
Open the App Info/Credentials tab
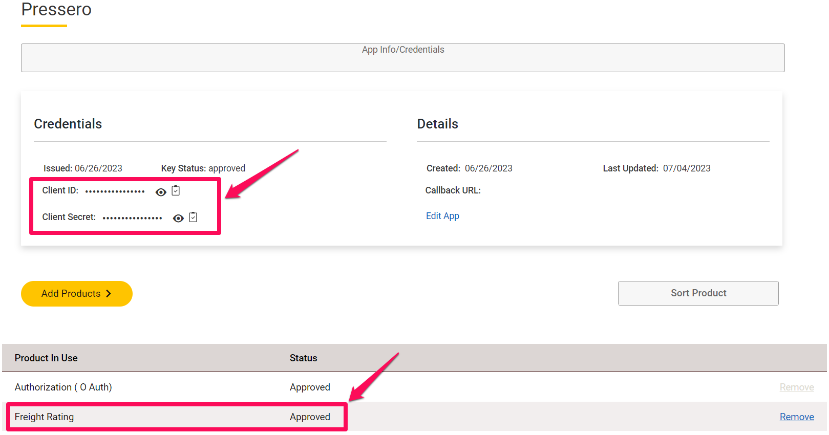click(403, 58)
